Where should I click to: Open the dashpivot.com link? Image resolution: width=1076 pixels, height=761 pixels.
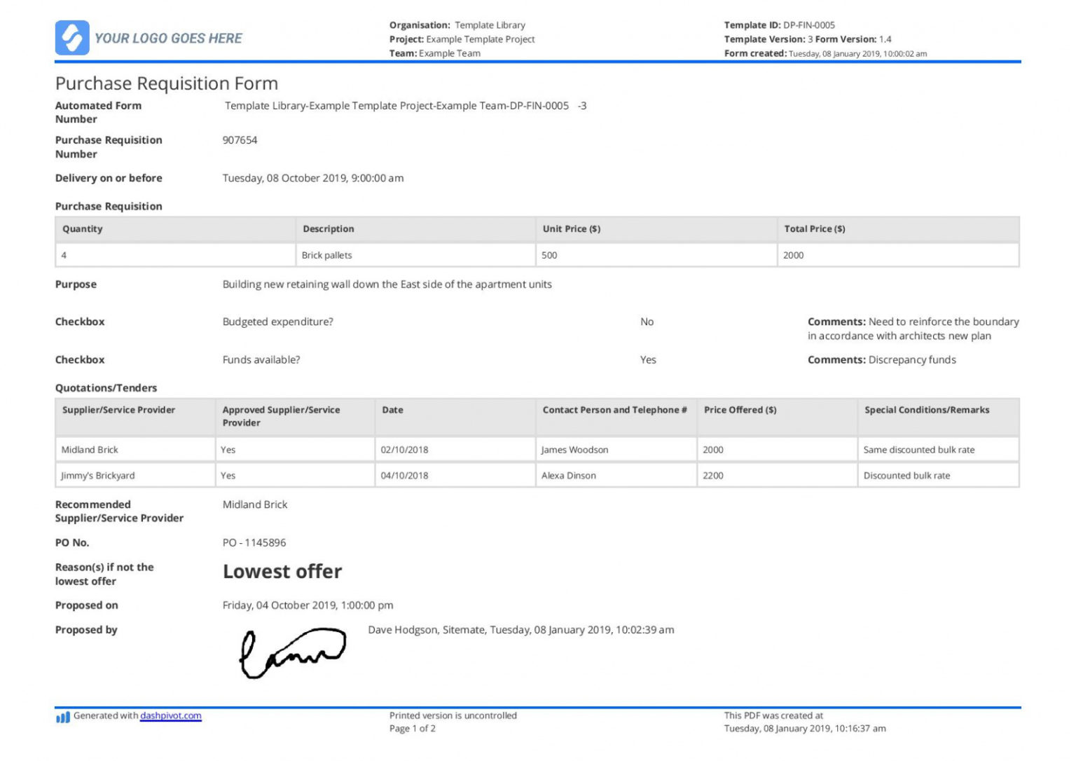(170, 715)
